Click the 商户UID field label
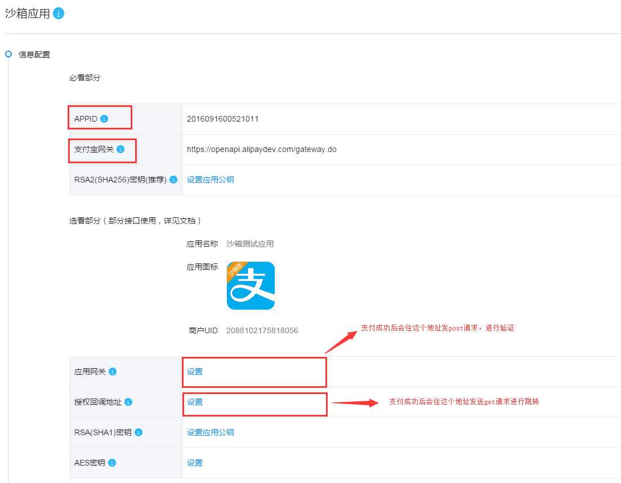Screen dimensions: 621x483 (x=203, y=330)
